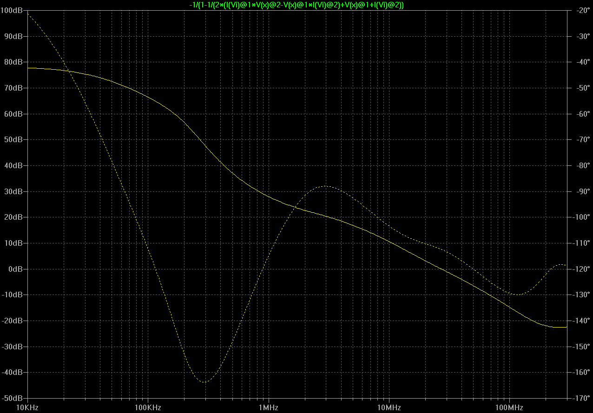This screenshot has width=593, height=413.
Task: Click the -130° phase axis label
Action: pos(581,295)
